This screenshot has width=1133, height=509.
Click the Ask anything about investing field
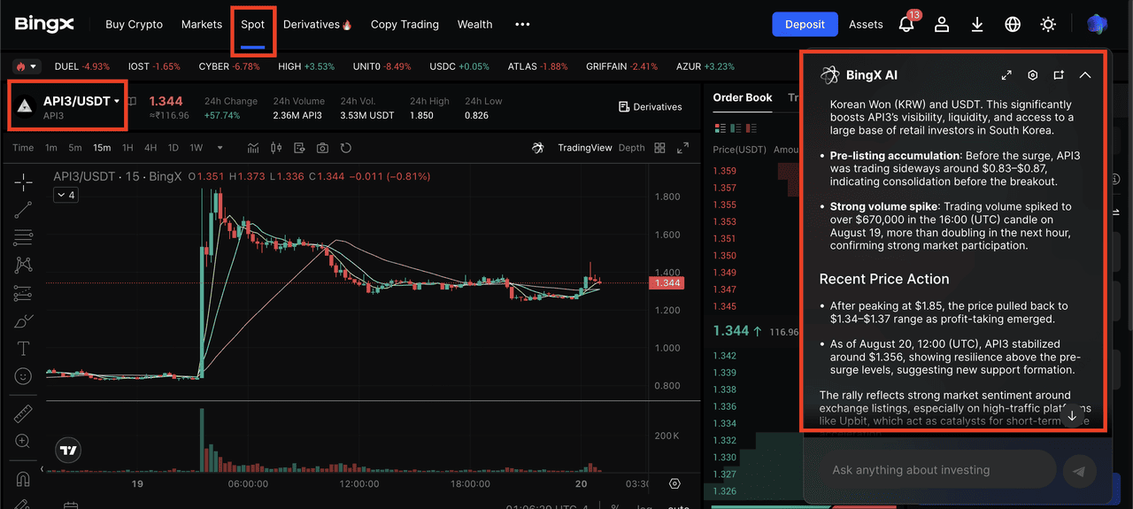coord(929,470)
